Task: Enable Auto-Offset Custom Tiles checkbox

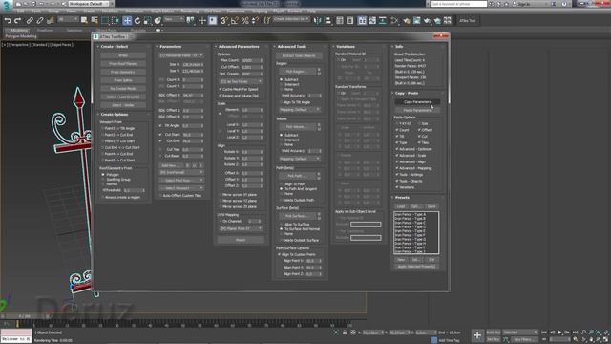Action: tap(160, 195)
